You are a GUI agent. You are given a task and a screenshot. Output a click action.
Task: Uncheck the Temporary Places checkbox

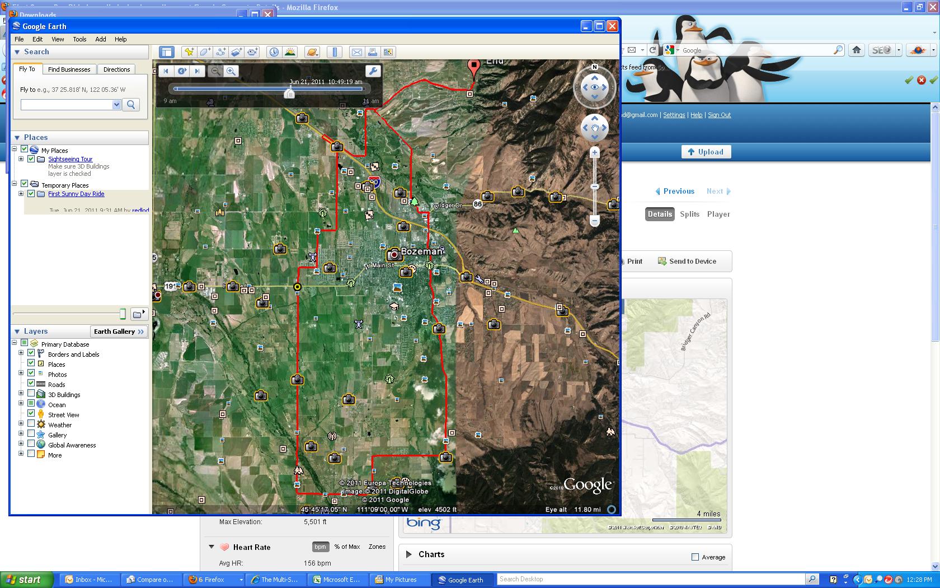[x=24, y=184]
